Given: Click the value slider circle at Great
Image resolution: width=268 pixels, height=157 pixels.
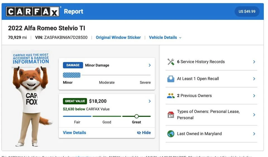Looking at the screenshot, I should 137,116.
